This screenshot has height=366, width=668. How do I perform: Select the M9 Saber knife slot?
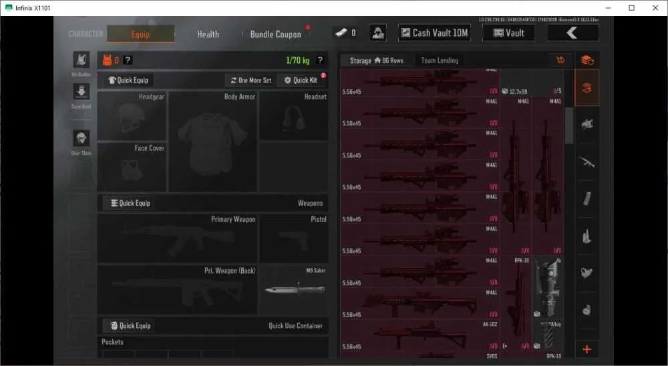(293, 290)
